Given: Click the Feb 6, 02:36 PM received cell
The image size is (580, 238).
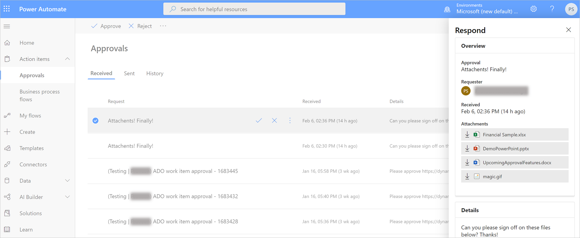Looking at the screenshot, I should 330,121.
